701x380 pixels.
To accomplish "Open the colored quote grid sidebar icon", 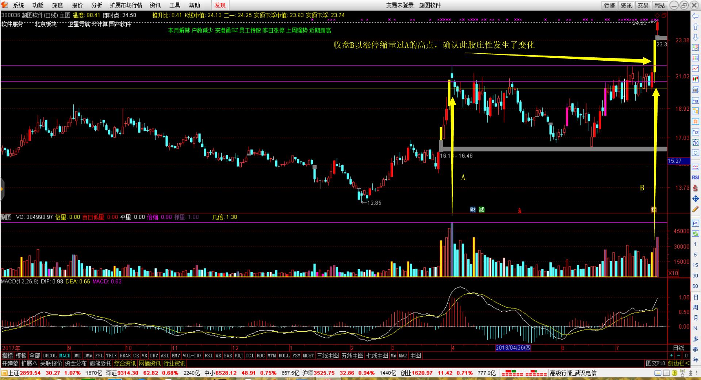I will coord(695,58).
